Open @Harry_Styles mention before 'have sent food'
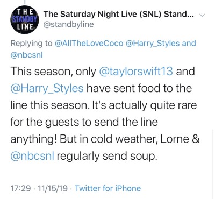The image size is (215, 199). (x=47, y=89)
